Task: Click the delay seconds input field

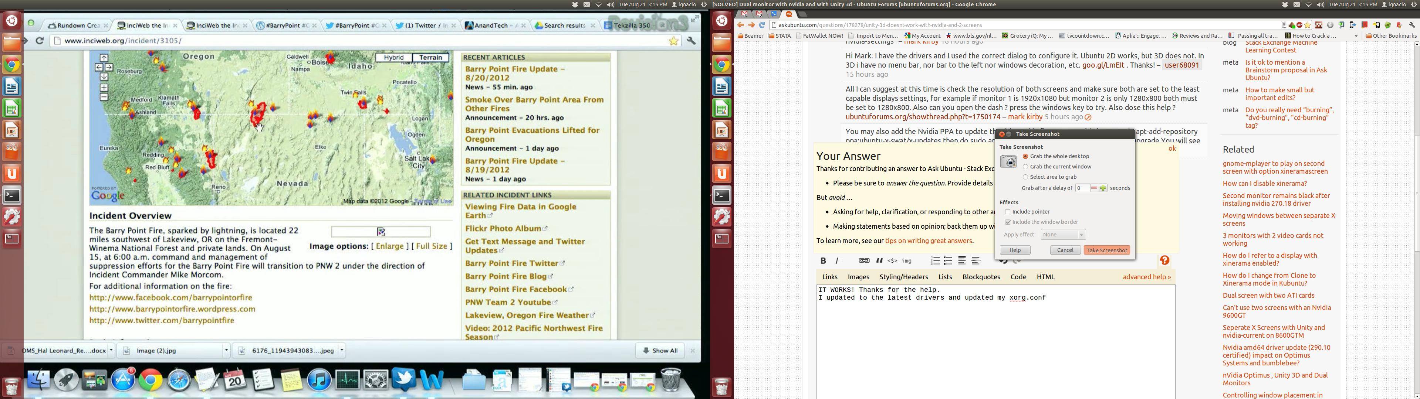Action: pyautogui.click(x=1083, y=188)
